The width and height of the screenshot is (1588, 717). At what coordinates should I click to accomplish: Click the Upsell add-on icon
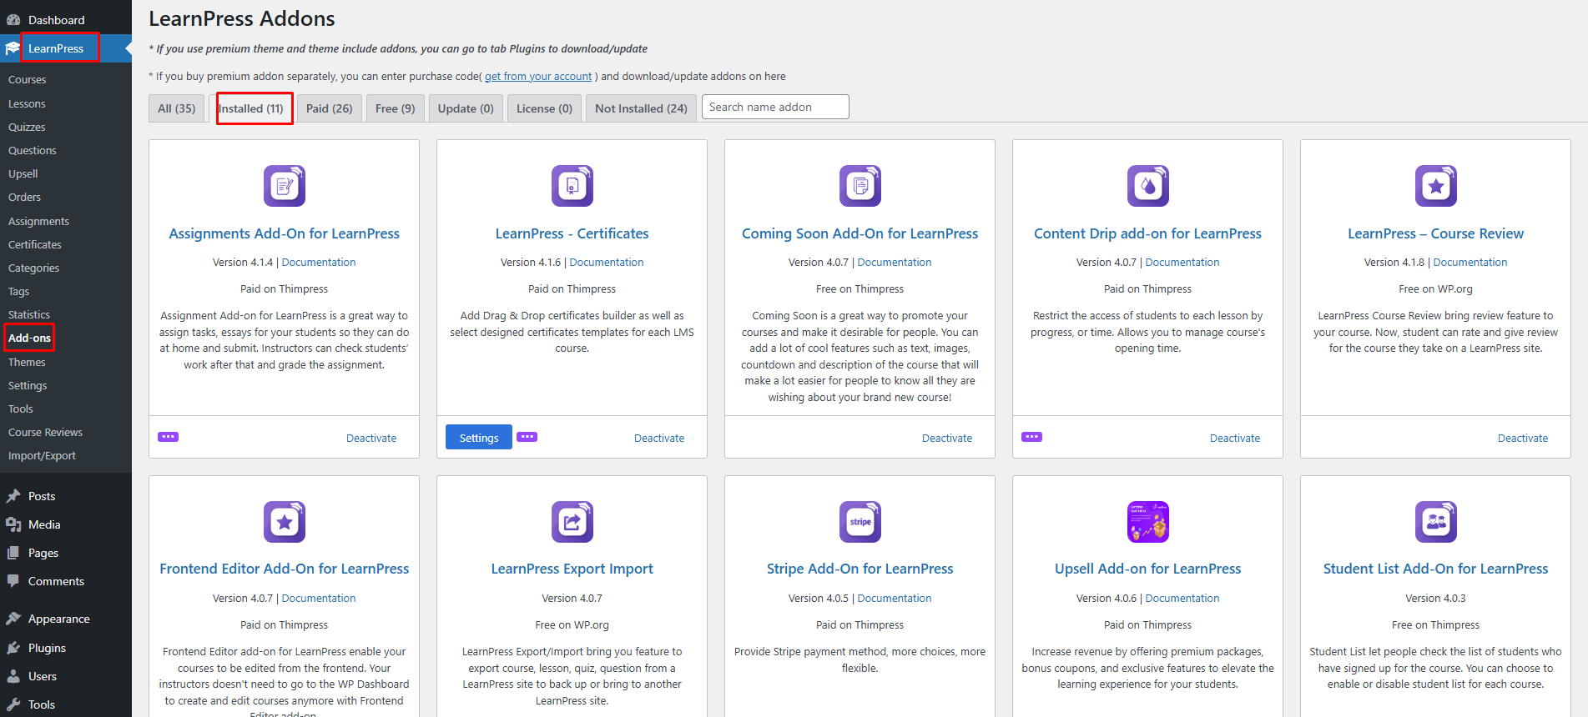(x=1148, y=521)
